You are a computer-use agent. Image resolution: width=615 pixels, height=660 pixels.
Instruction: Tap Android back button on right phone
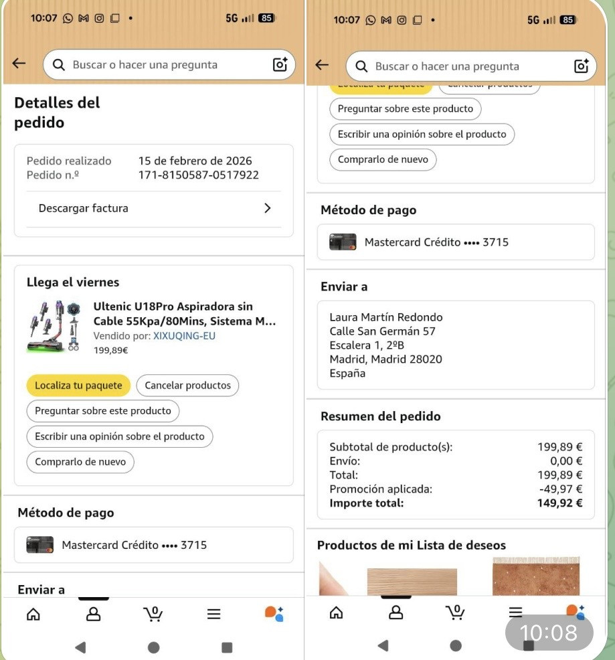383,645
